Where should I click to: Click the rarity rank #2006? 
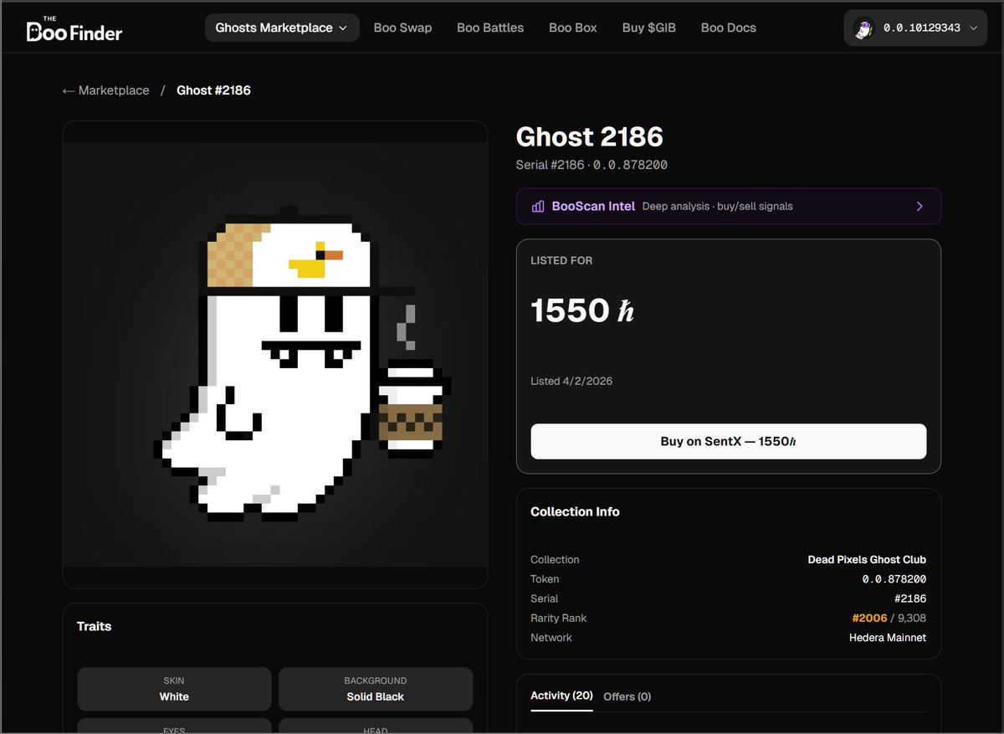(869, 619)
